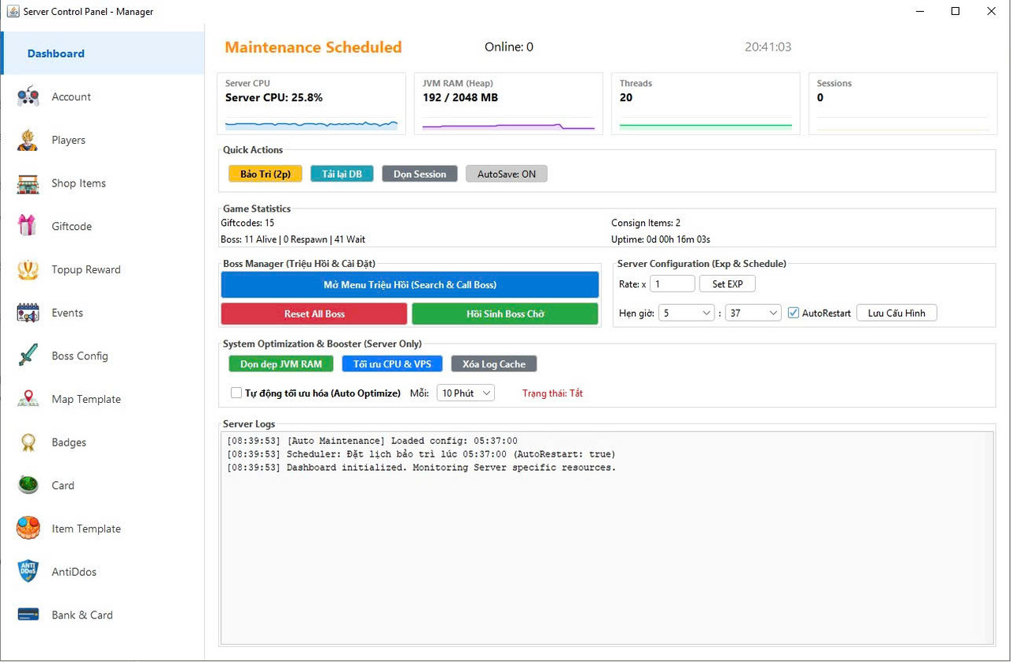Click the Giftcodes: 15 statistic
The height and width of the screenshot is (662, 1011).
point(247,223)
